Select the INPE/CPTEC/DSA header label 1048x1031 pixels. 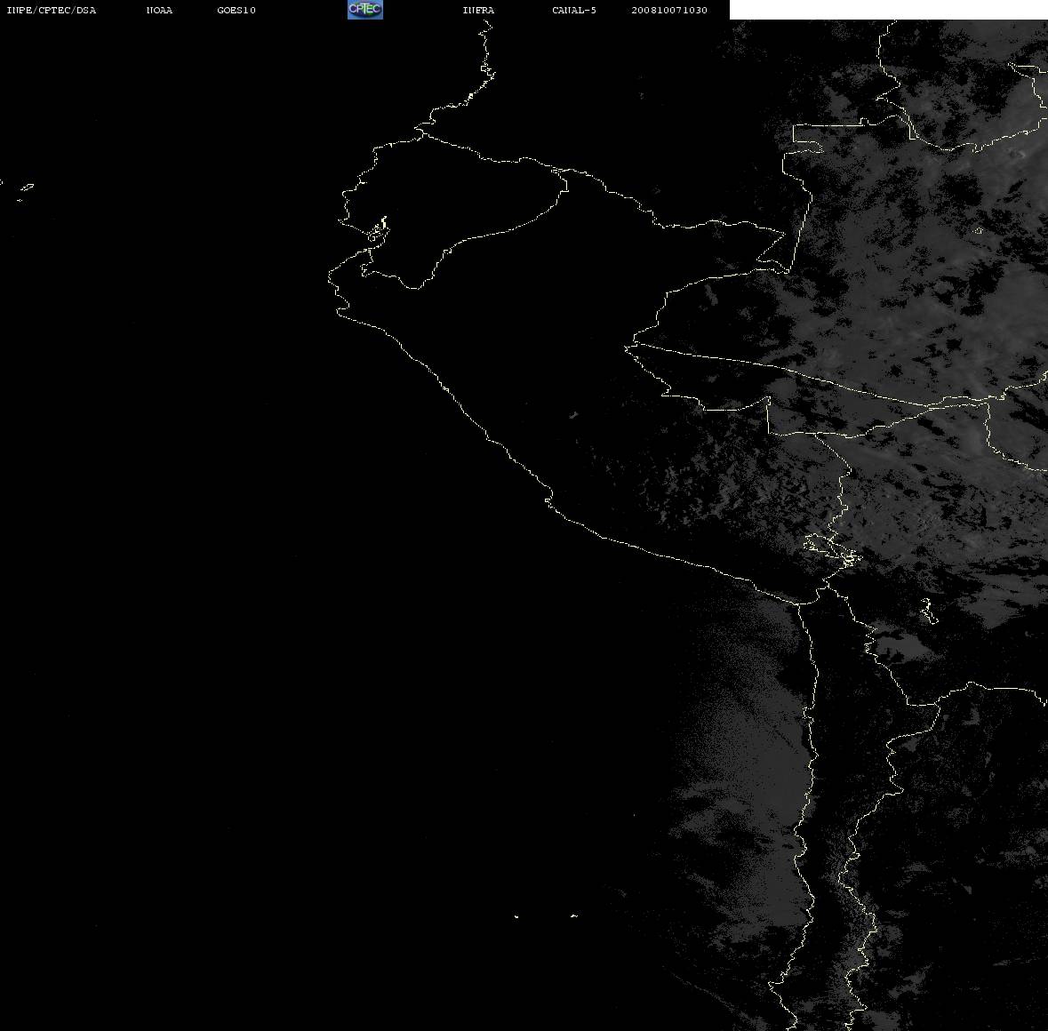coord(52,10)
